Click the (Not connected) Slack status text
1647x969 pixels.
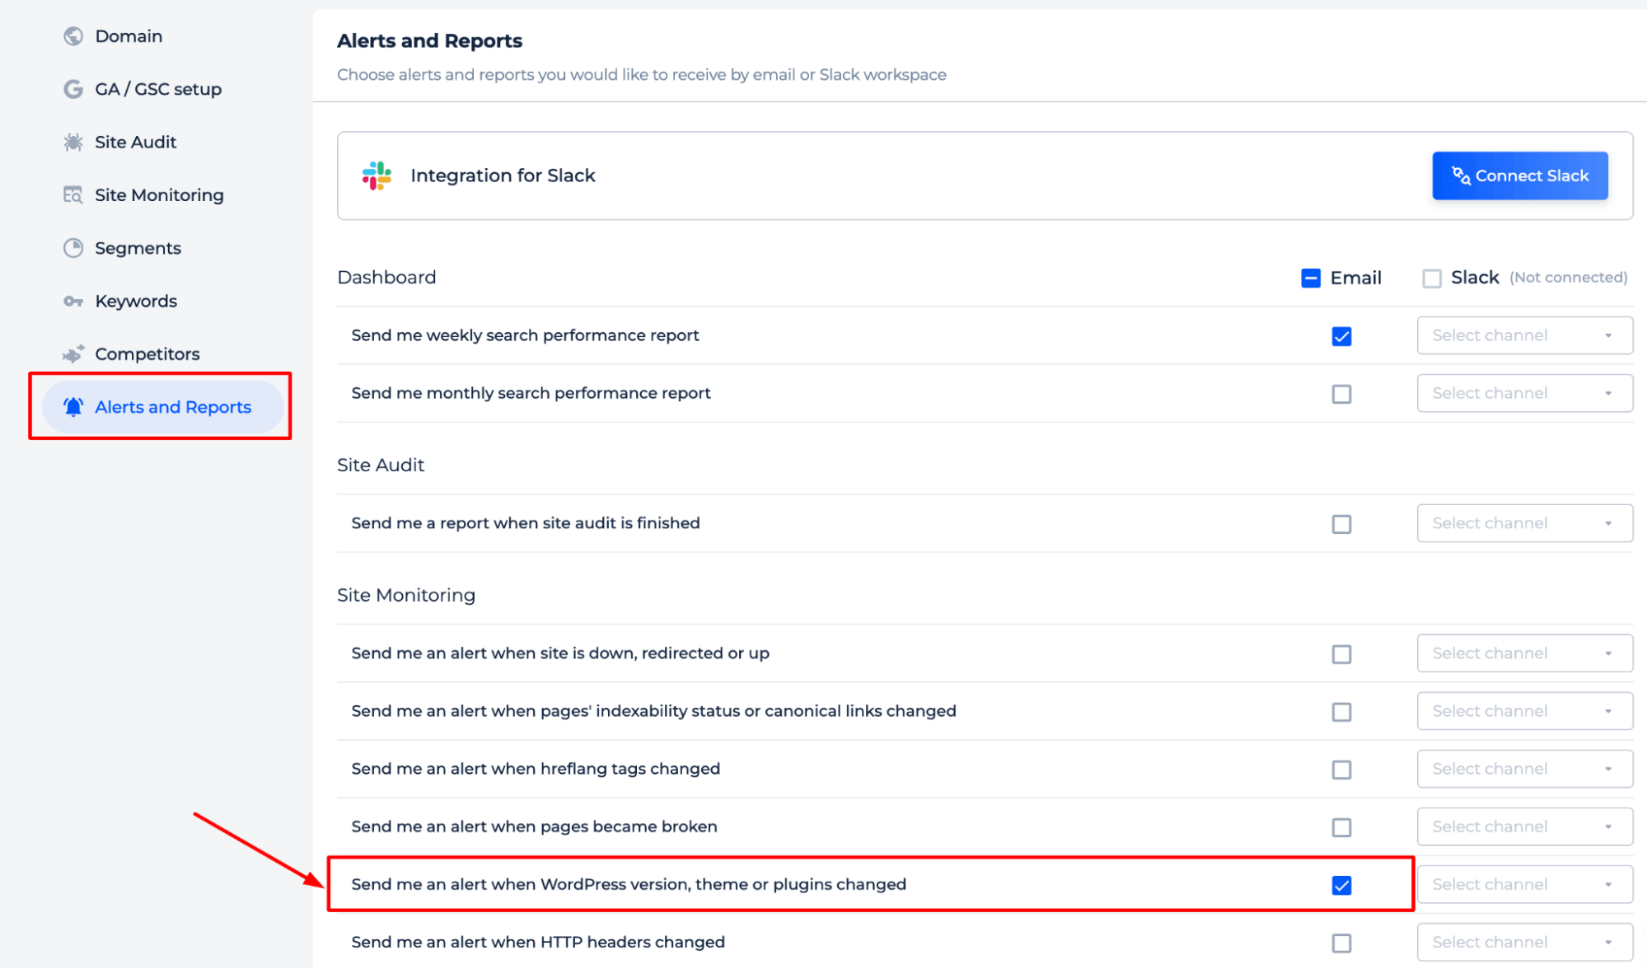pos(1568,278)
